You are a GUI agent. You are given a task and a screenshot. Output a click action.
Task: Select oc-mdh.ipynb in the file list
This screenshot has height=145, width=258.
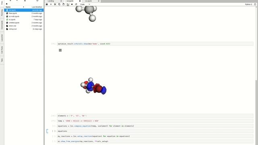click(x=24, y=17)
